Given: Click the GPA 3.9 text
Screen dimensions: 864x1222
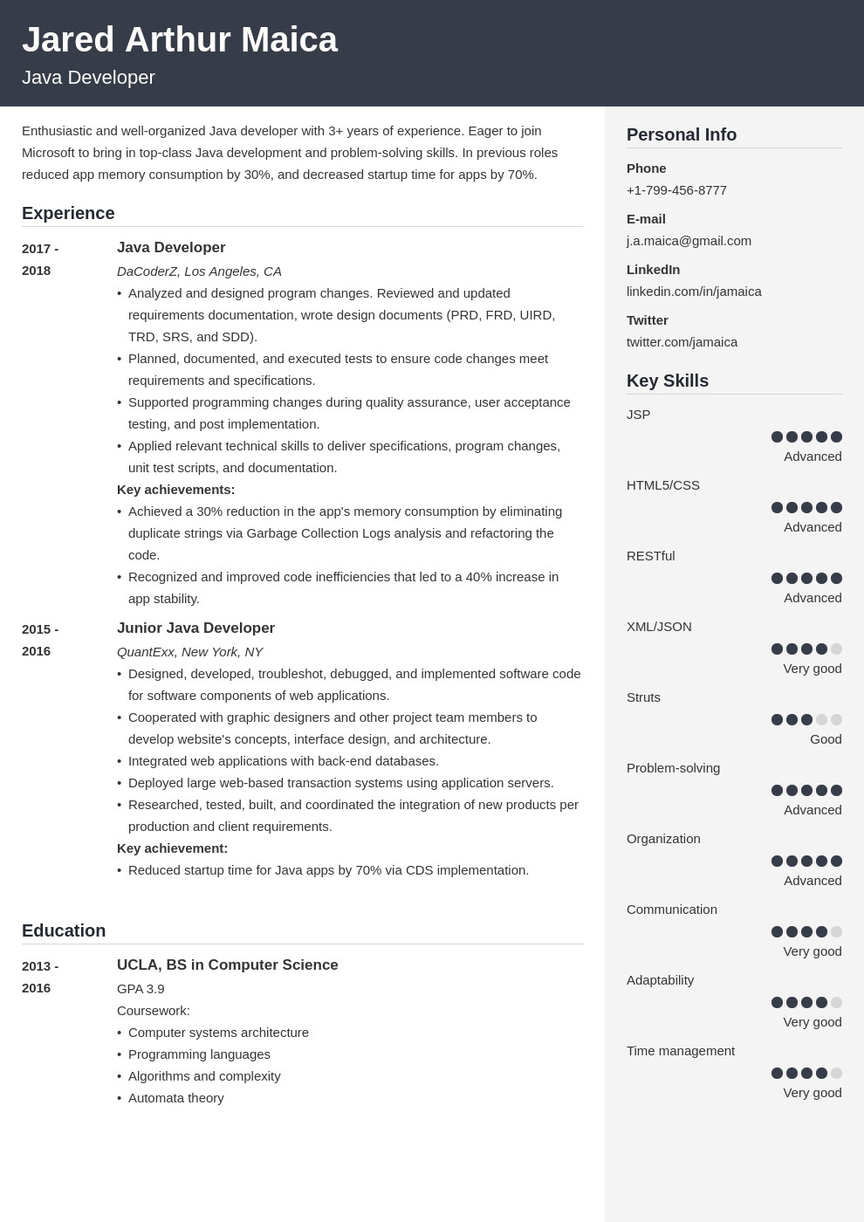Looking at the screenshot, I should pos(141,989).
